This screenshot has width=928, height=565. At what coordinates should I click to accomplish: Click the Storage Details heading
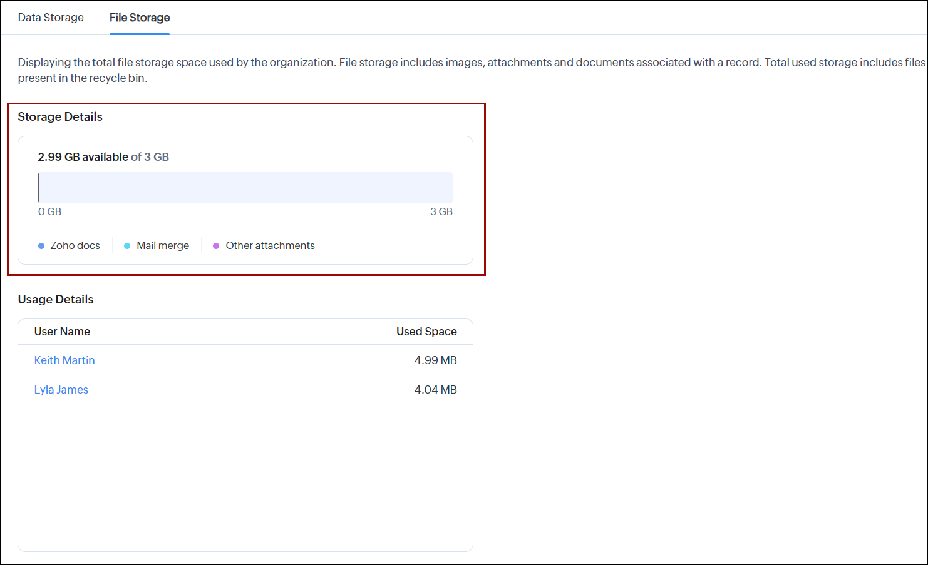pos(60,117)
